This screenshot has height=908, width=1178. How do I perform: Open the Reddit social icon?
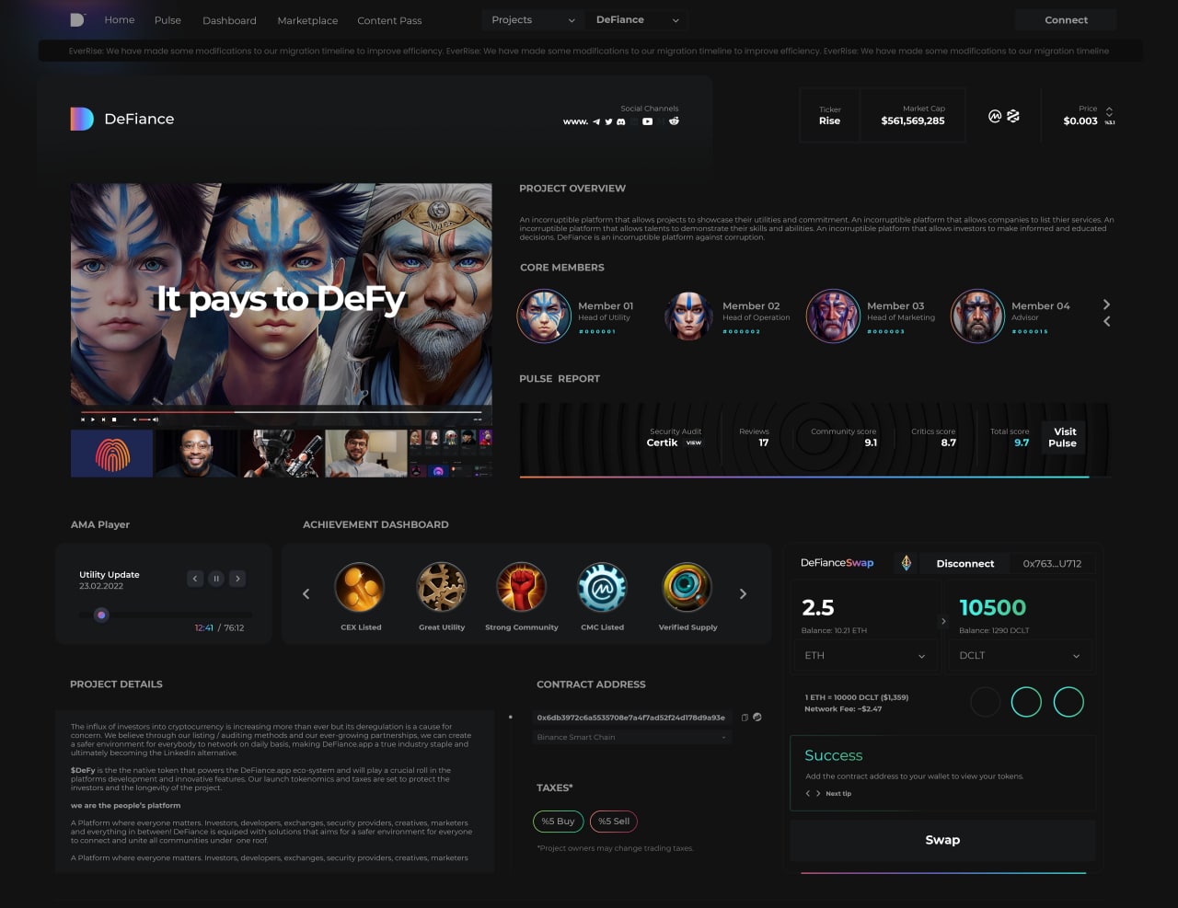click(x=674, y=121)
